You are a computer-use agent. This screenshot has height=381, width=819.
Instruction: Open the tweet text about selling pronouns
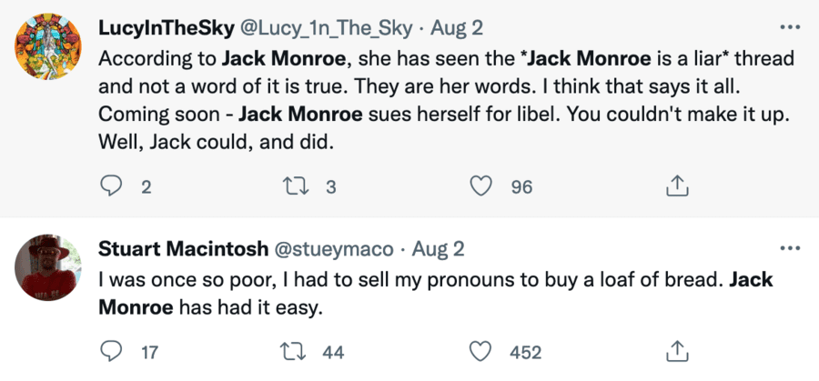tap(409, 293)
